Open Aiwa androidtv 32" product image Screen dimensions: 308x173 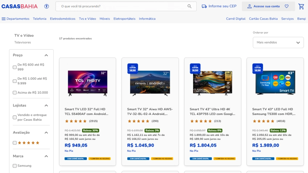(150, 83)
